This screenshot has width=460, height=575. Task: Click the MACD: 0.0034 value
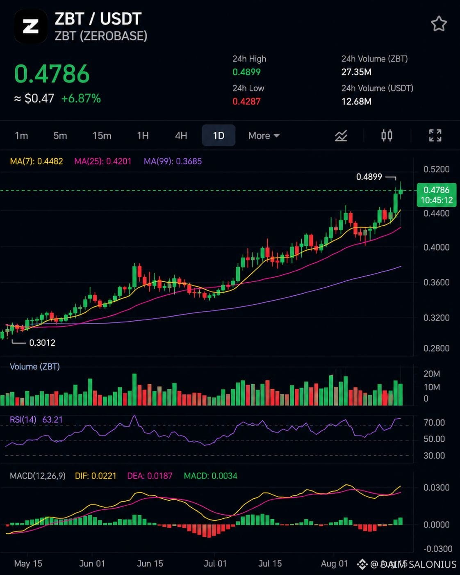[x=210, y=476]
